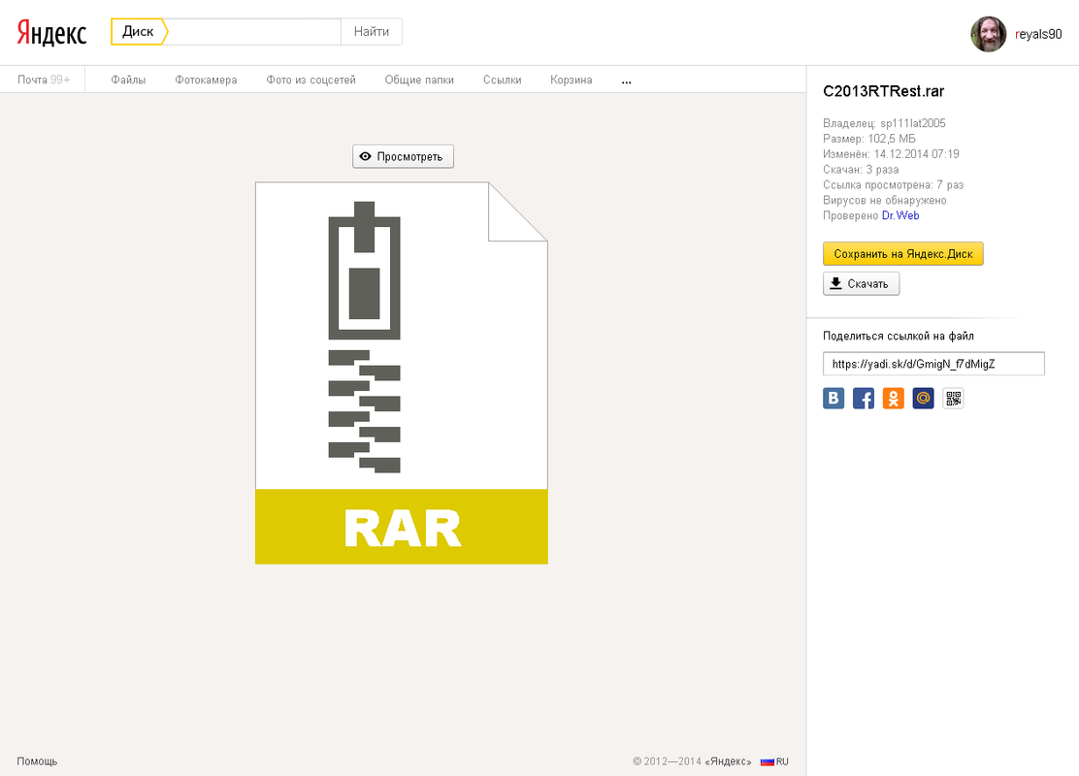The image size is (1079, 776).
Task: Click Вирусов не обнаружено text
Action: pos(885,200)
